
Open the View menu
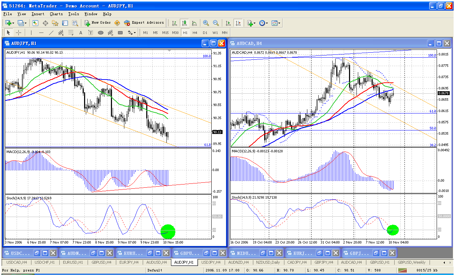(x=22, y=14)
